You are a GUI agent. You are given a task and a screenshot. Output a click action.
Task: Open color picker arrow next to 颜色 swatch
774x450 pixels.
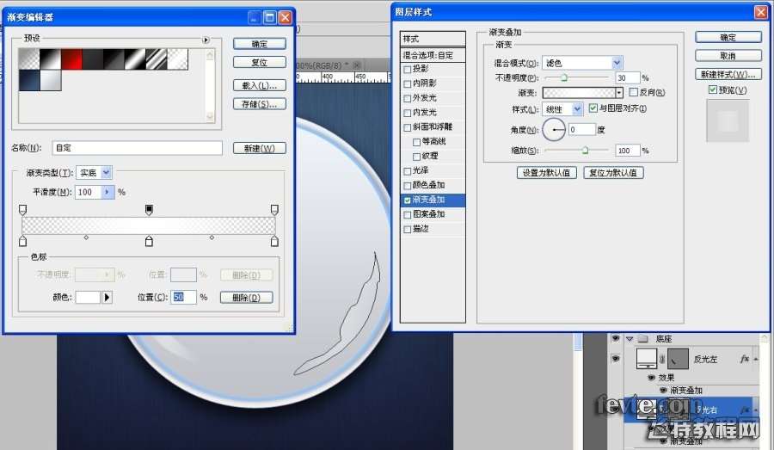click(107, 298)
